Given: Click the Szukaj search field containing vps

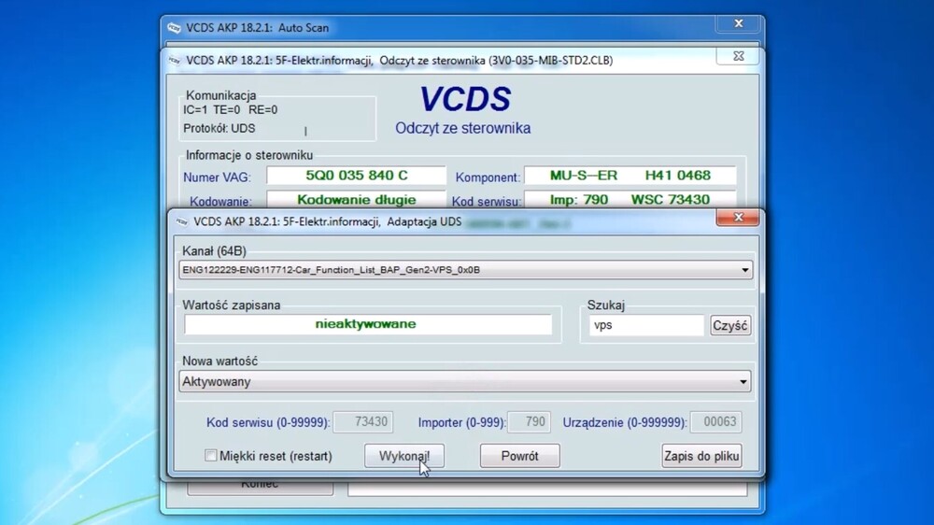Looking at the screenshot, I should (x=645, y=325).
